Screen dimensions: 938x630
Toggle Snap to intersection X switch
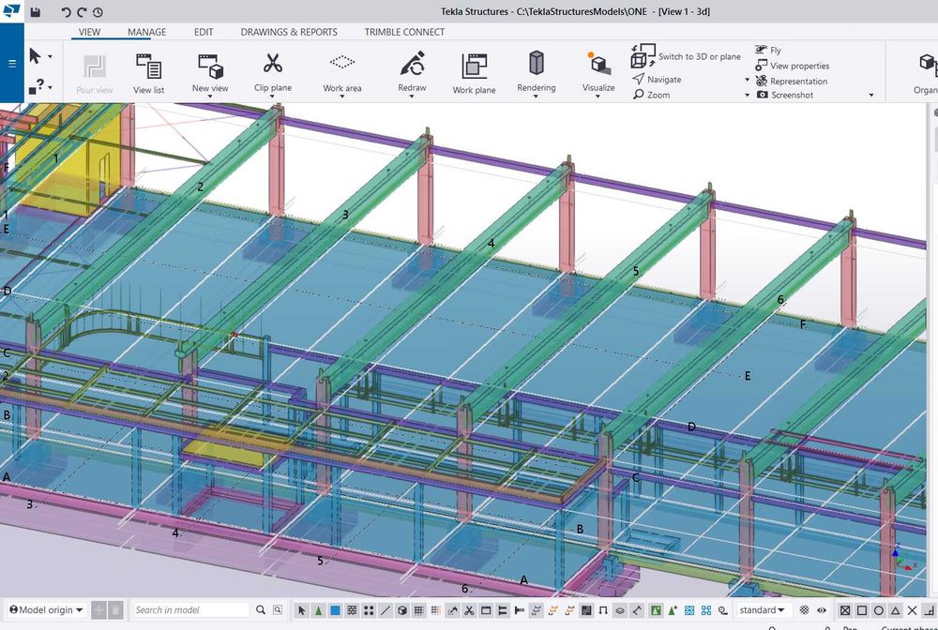[x=913, y=610]
